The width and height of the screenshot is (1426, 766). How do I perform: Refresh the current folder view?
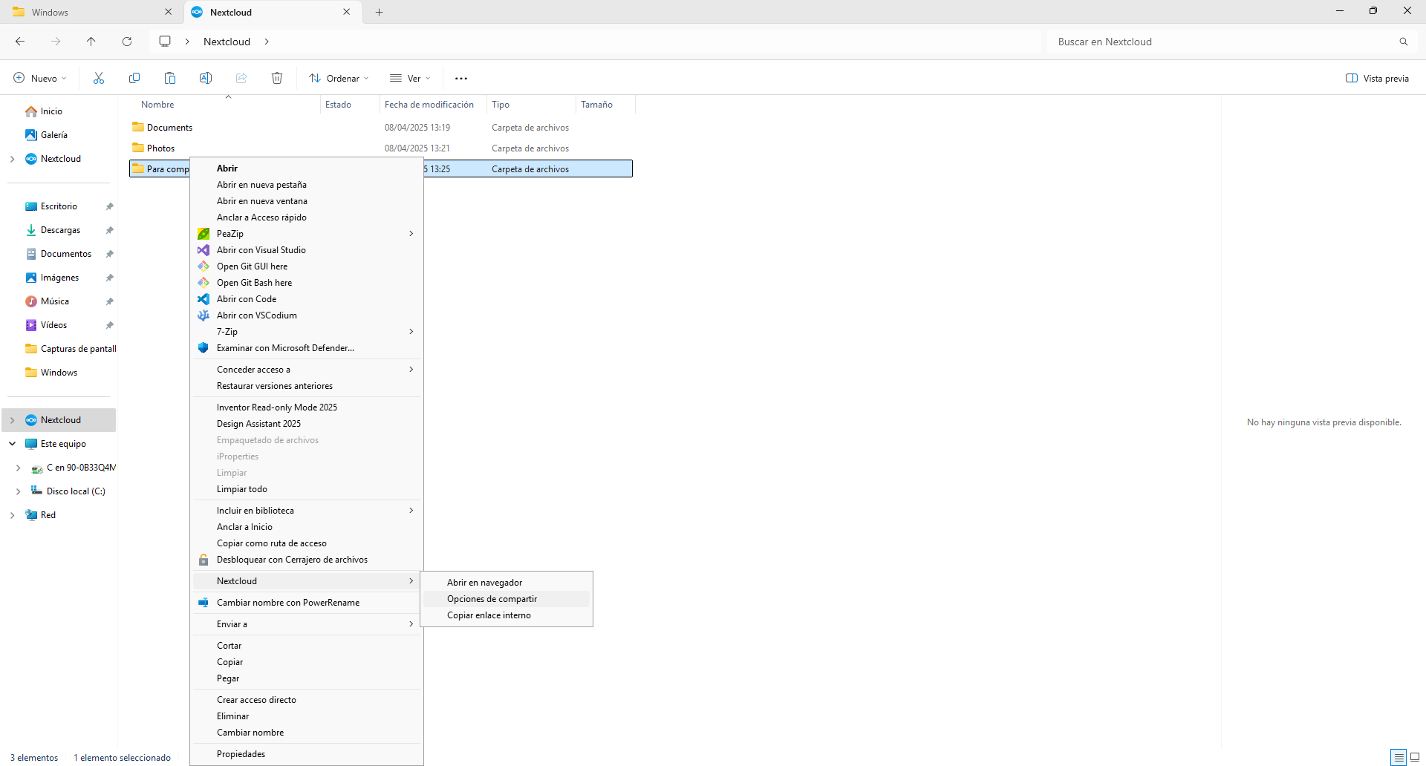point(127,42)
